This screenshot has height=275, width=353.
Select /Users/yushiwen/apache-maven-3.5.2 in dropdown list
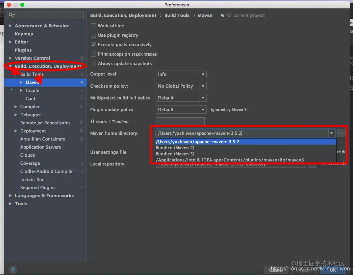[246, 142]
